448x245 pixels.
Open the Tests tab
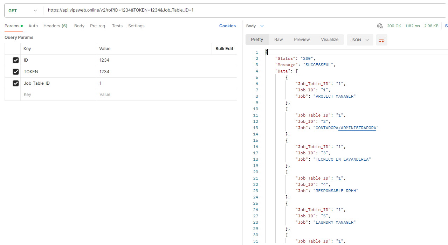click(117, 26)
